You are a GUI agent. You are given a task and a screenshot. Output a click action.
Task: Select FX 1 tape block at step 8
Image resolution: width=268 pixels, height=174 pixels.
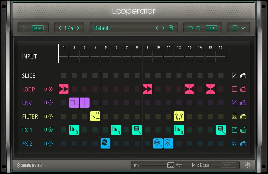tap(137, 130)
